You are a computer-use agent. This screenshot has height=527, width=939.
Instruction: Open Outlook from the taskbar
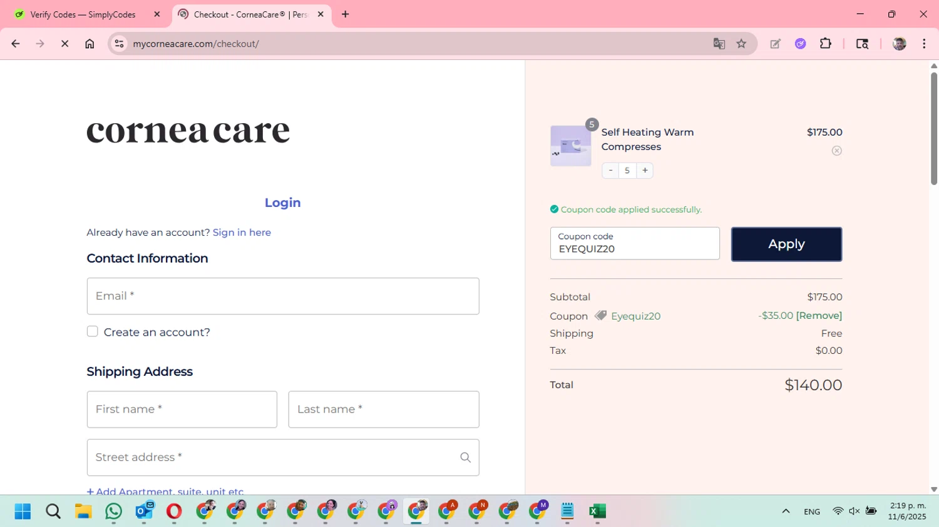(x=144, y=511)
